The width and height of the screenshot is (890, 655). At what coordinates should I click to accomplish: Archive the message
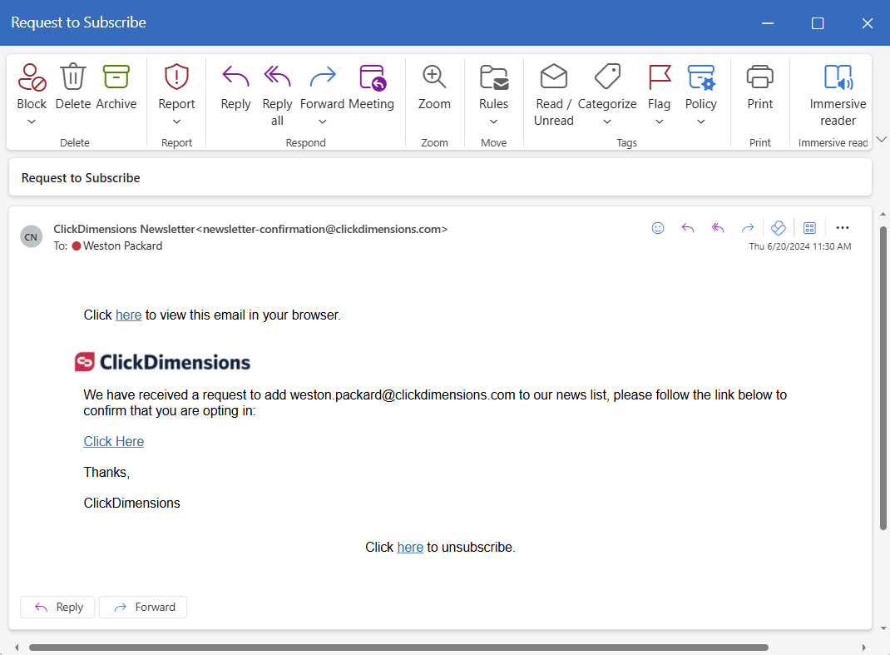[x=116, y=77]
